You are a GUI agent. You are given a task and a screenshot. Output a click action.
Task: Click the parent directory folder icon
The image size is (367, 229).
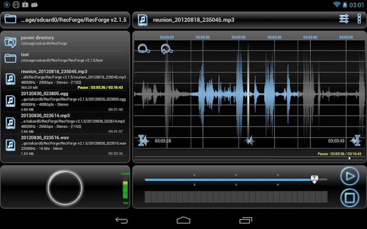[10, 42]
